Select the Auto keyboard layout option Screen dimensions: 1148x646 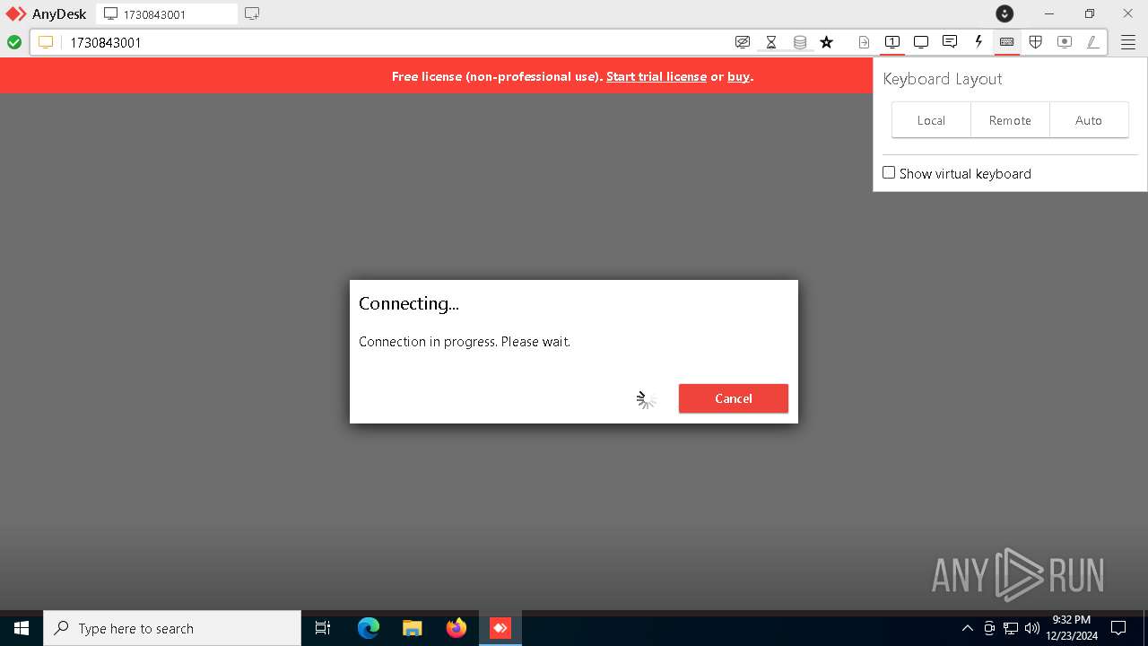(1089, 120)
